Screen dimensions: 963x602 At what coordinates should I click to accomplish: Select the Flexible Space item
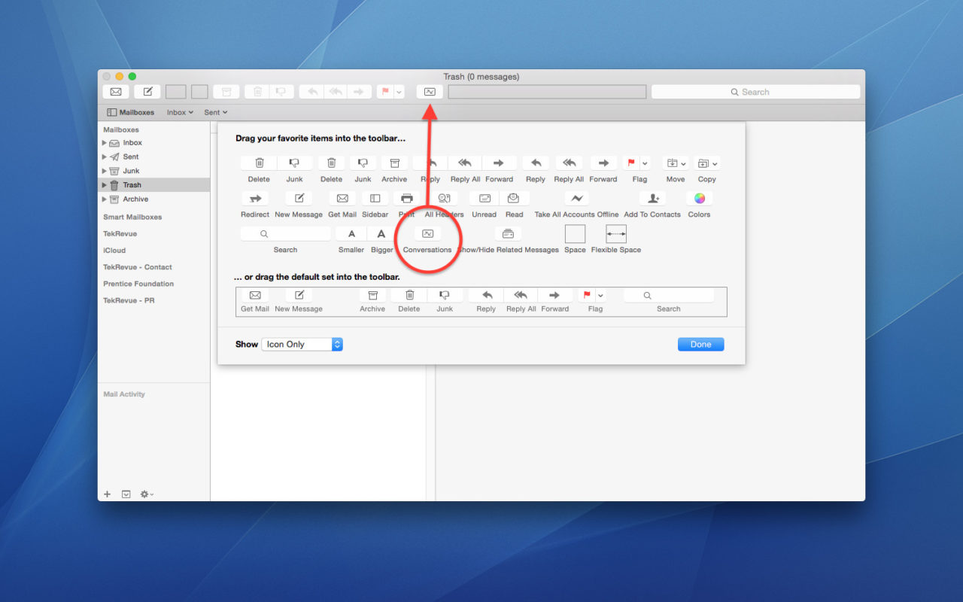(616, 234)
